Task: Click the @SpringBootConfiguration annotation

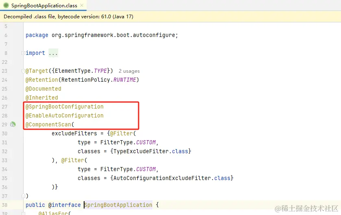Action: click(65, 107)
